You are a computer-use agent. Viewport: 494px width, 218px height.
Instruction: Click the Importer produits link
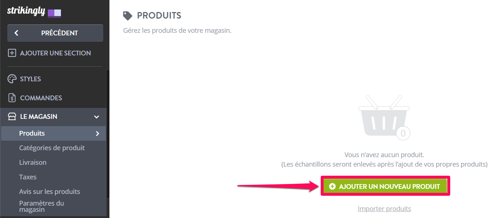click(384, 209)
